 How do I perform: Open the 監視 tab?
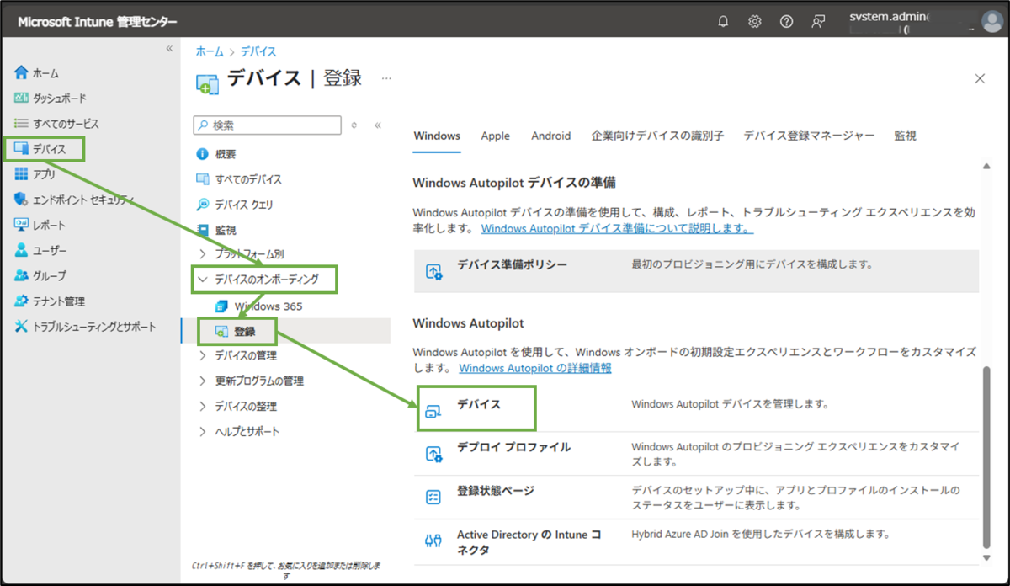click(906, 136)
